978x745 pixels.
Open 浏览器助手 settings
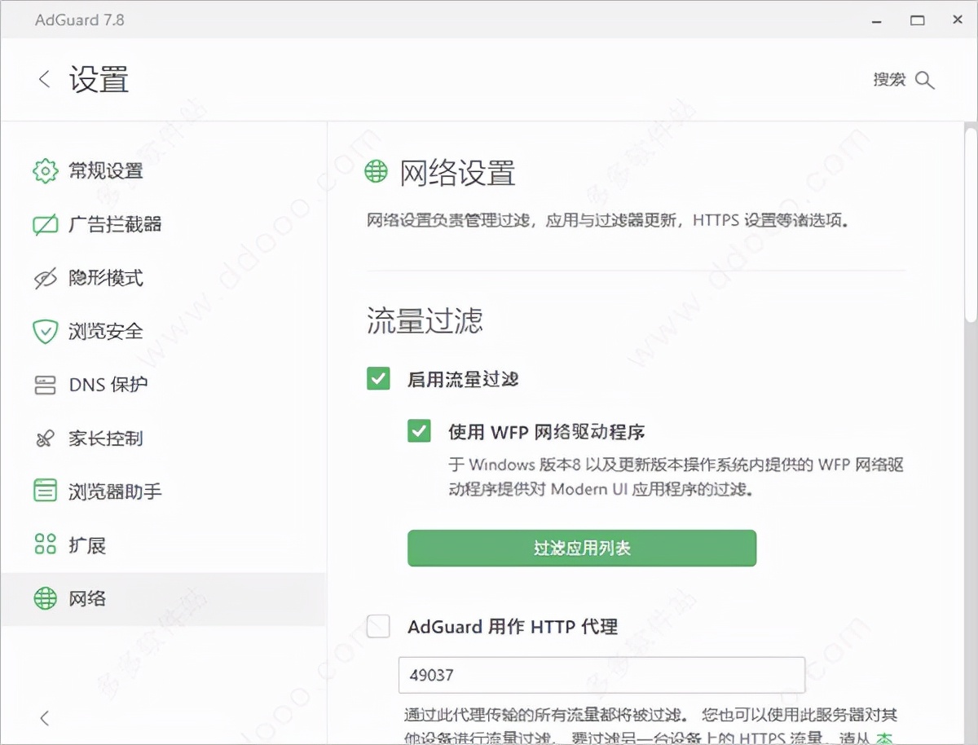pyautogui.click(x=163, y=492)
